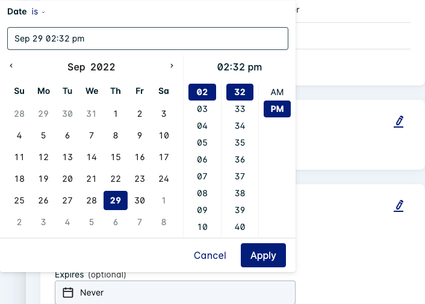Viewport: 425px width, 304px height.
Task: Apply the selected date and time
Action: tap(263, 255)
